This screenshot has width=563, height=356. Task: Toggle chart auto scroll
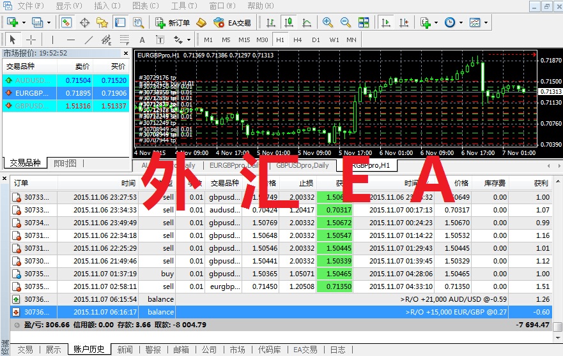point(386,22)
